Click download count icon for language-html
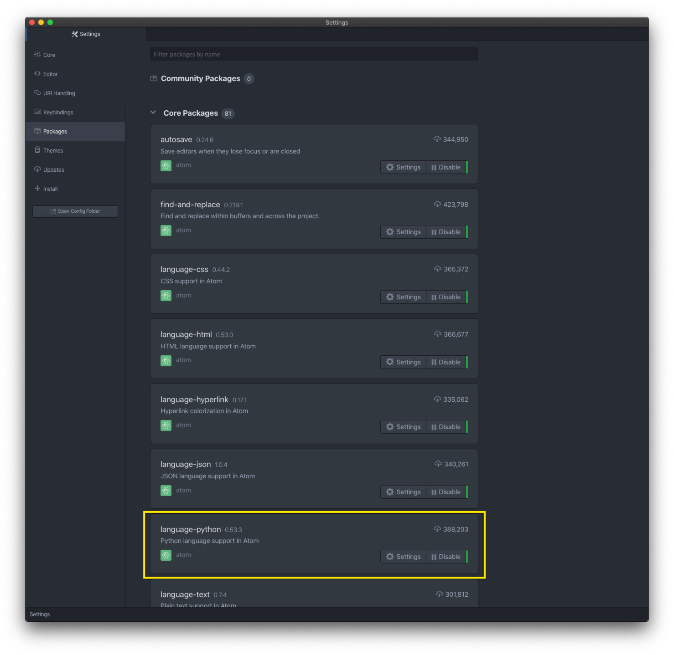The height and width of the screenshot is (655, 674). click(438, 334)
